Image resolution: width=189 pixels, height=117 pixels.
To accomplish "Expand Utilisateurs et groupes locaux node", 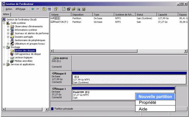I will (8, 44).
